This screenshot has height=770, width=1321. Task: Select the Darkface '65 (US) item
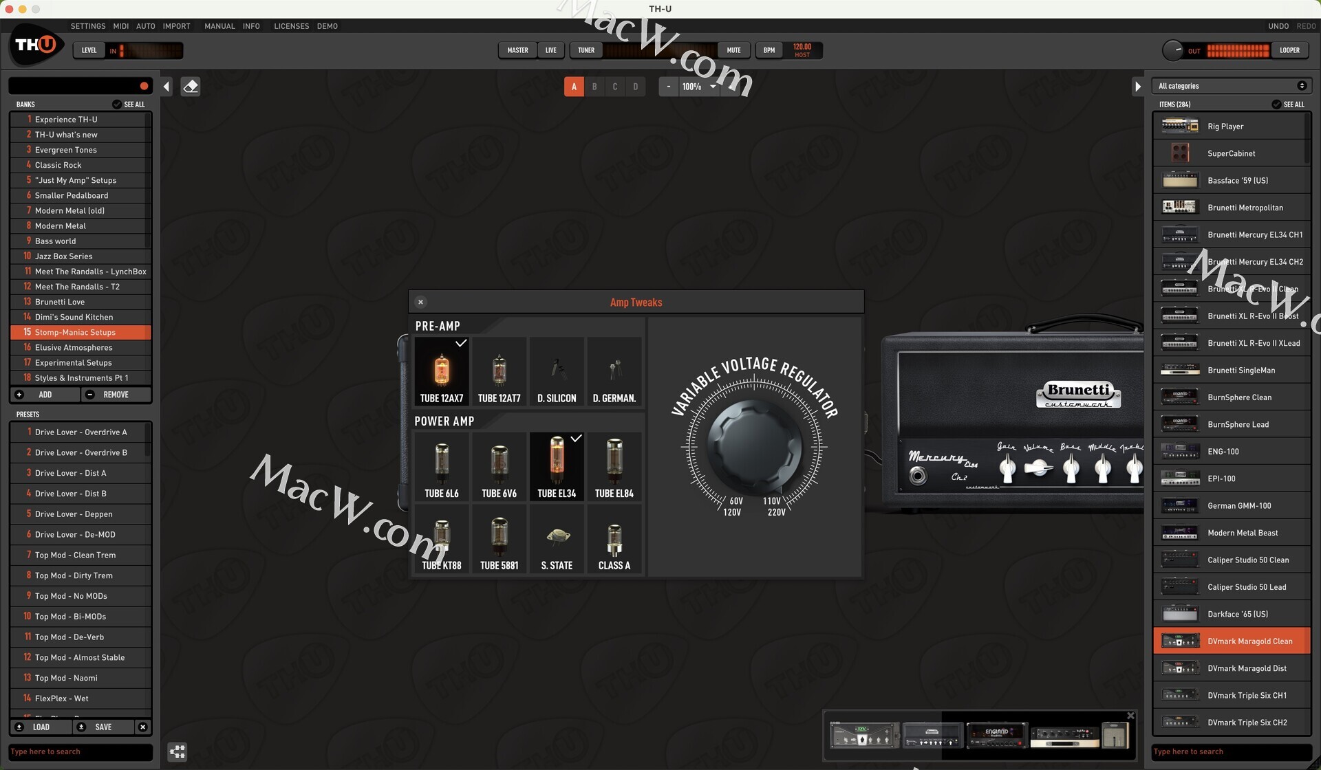1232,614
